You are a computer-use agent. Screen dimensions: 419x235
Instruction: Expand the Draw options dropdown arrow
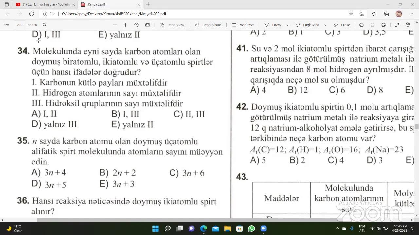[287, 25]
